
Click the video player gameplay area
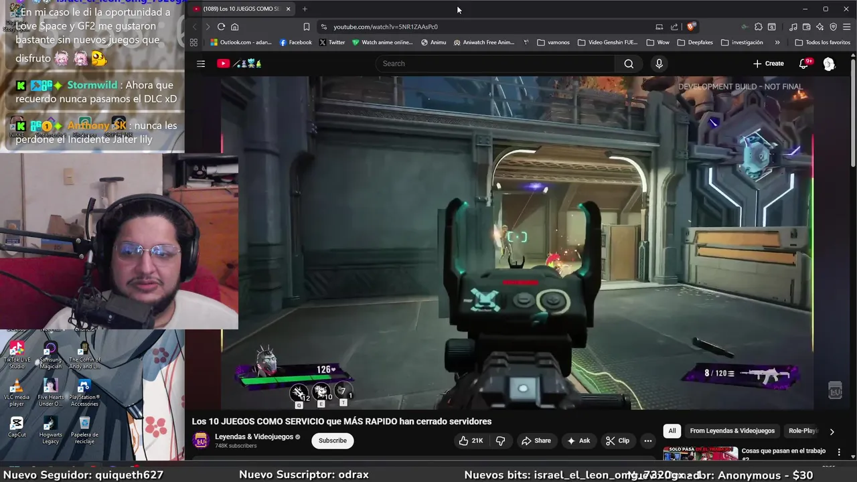(x=518, y=242)
